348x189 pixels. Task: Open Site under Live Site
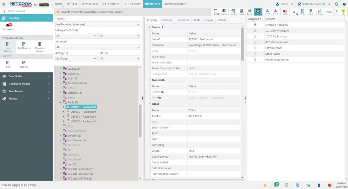coord(8,64)
